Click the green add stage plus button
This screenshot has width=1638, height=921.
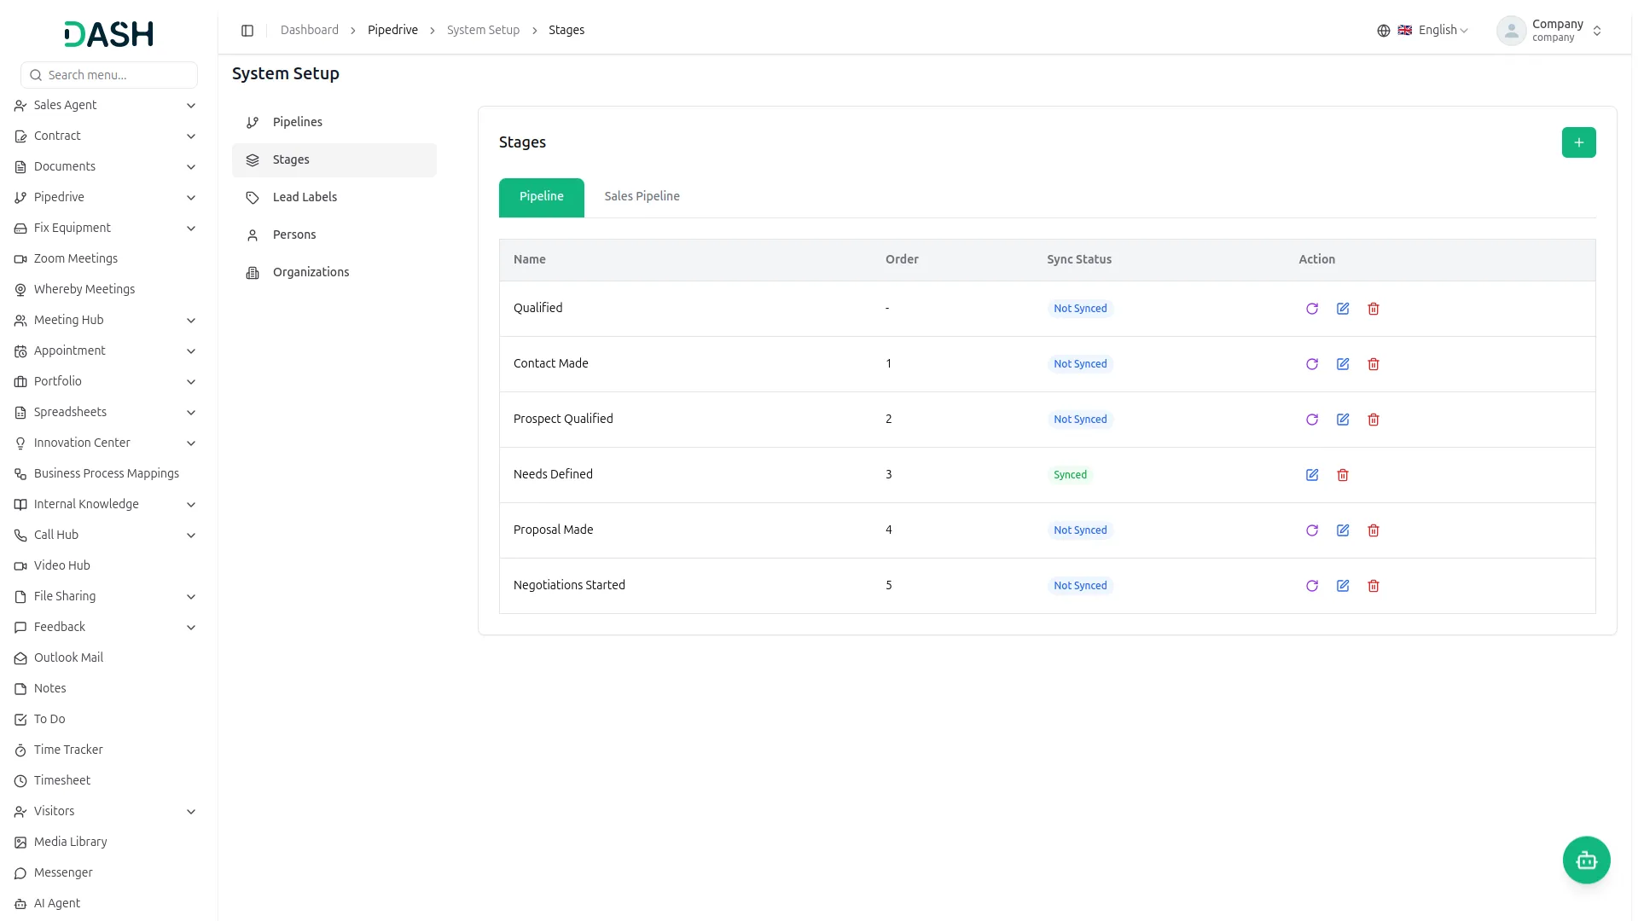(x=1578, y=142)
